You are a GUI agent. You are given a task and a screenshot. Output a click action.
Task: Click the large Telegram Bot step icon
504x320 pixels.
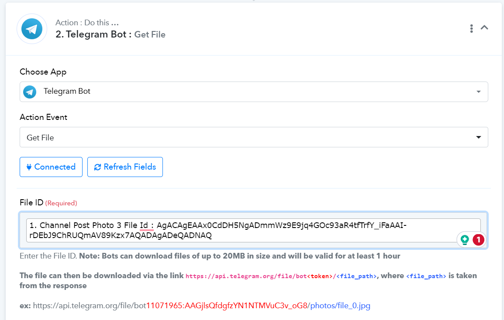[x=32, y=29]
